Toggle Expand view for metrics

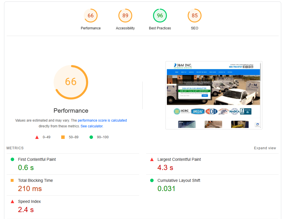pos(265,148)
